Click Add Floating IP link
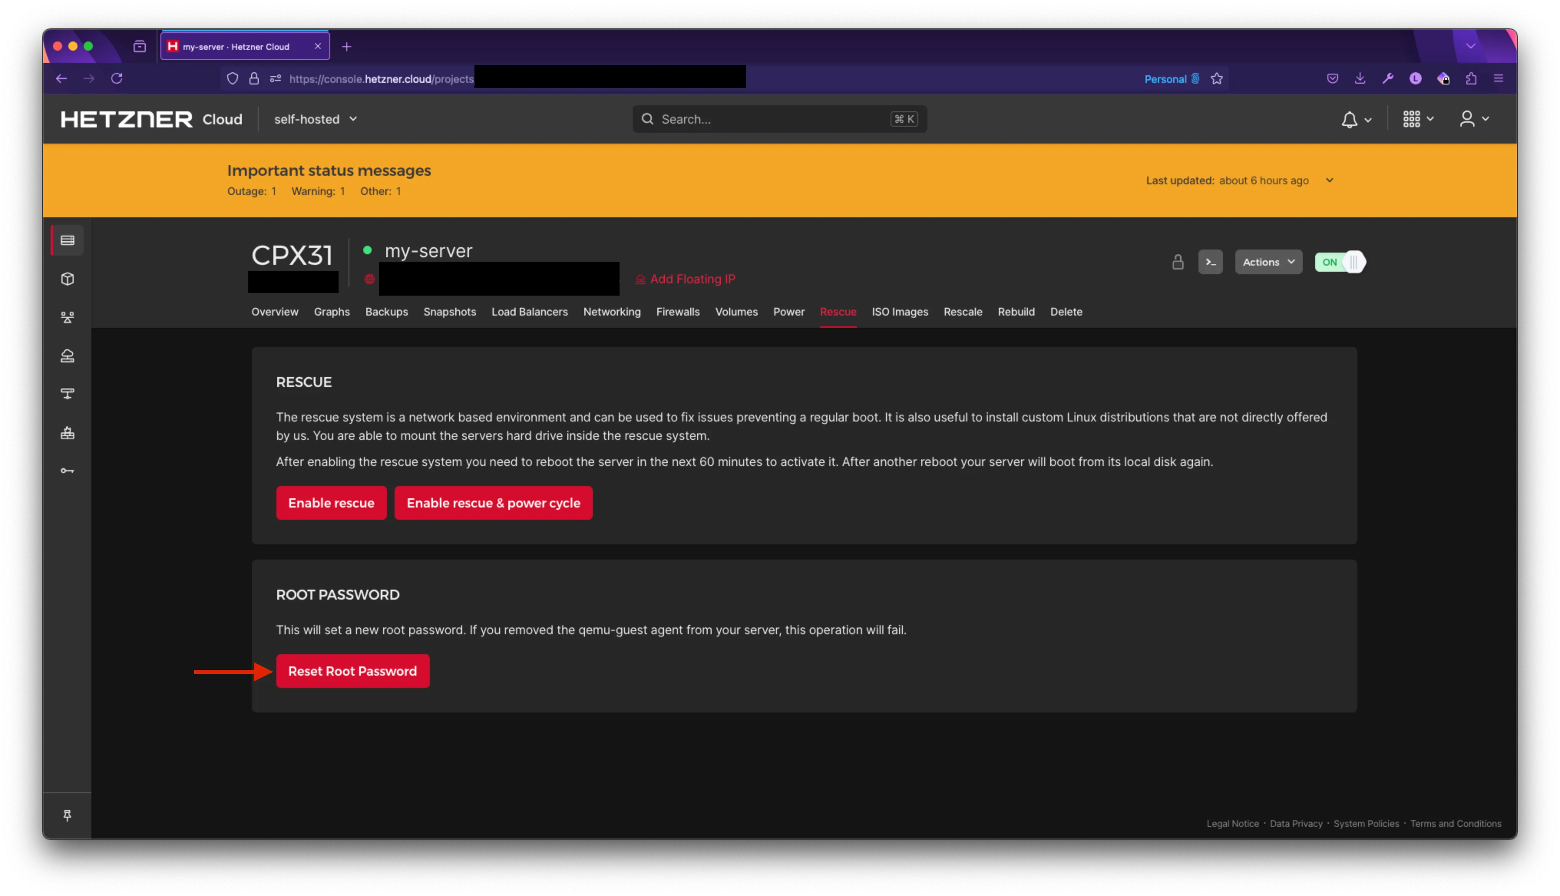Image resolution: width=1560 pixels, height=896 pixels. [x=685, y=279]
